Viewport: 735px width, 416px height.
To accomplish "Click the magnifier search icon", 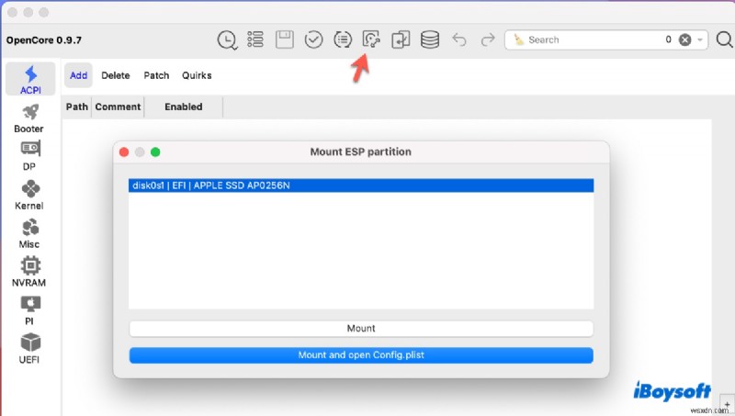I will click(725, 39).
